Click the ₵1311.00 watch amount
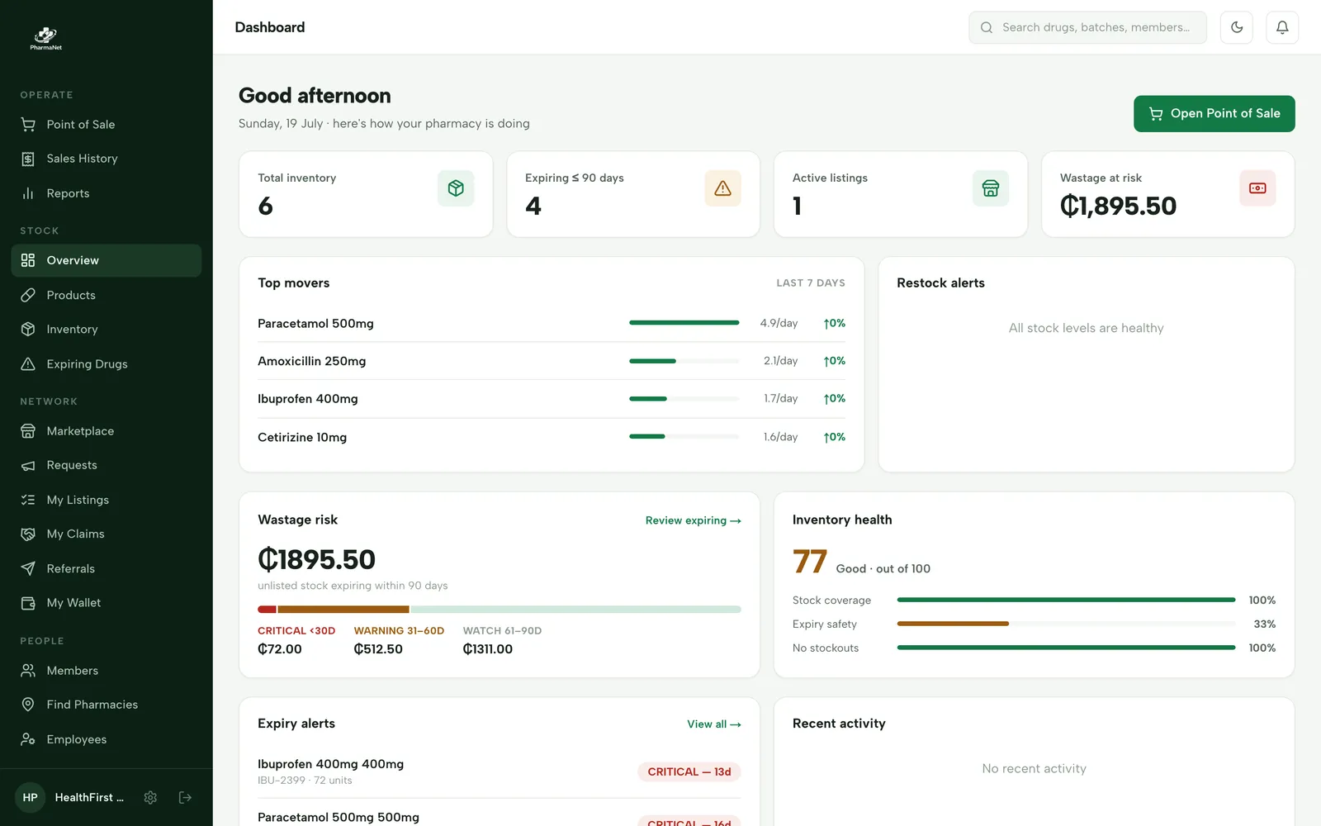 pos(488,649)
